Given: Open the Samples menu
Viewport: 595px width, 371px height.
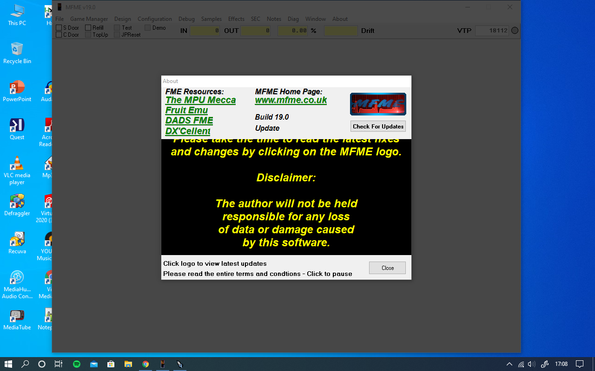Looking at the screenshot, I should [212, 19].
